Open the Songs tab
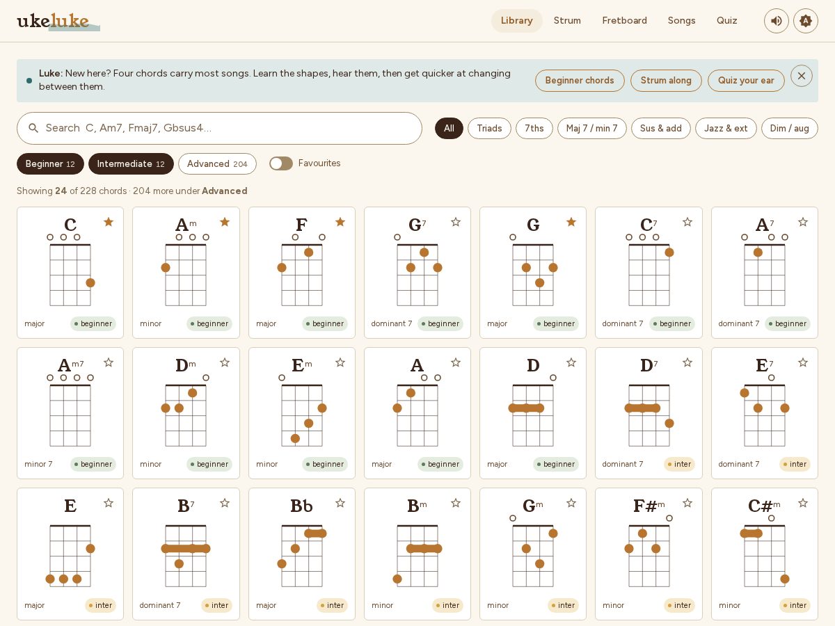835x626 pixels. coord(682,21)
